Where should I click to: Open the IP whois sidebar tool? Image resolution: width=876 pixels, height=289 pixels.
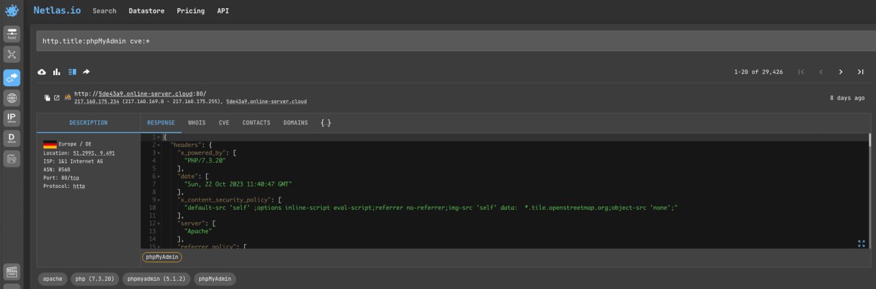click(x=12, y=119)
